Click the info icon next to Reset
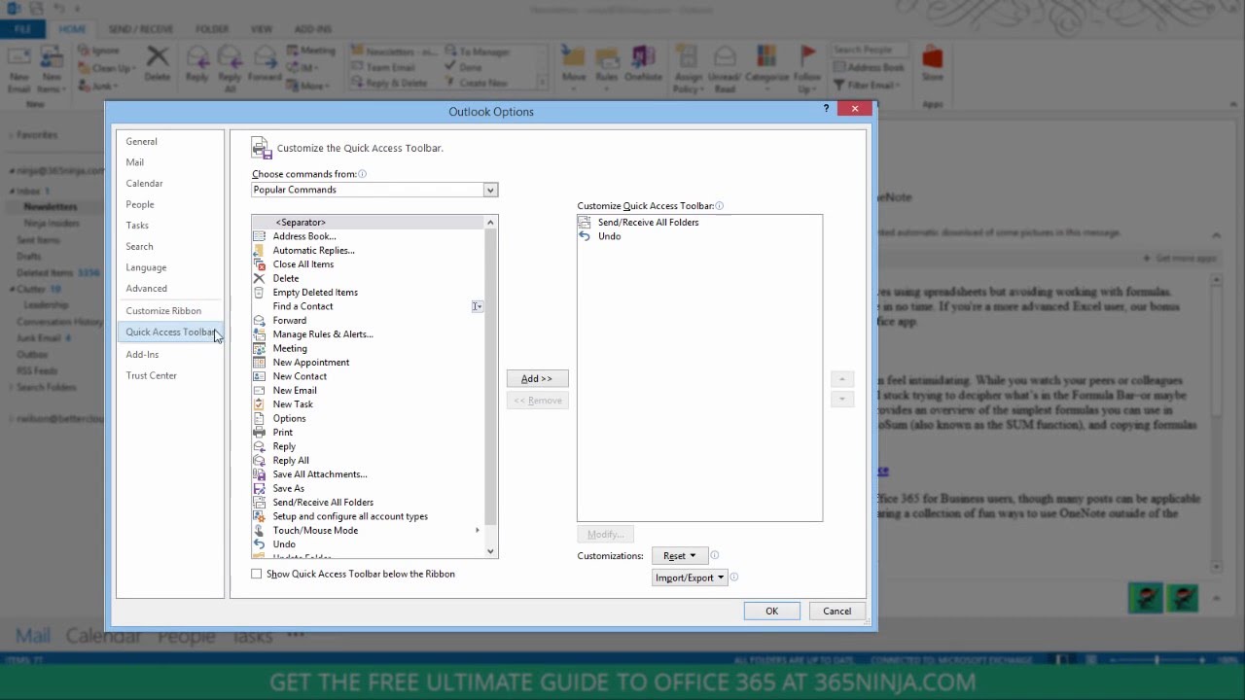This screenshot has width=1245, height=700. [714, 556]
